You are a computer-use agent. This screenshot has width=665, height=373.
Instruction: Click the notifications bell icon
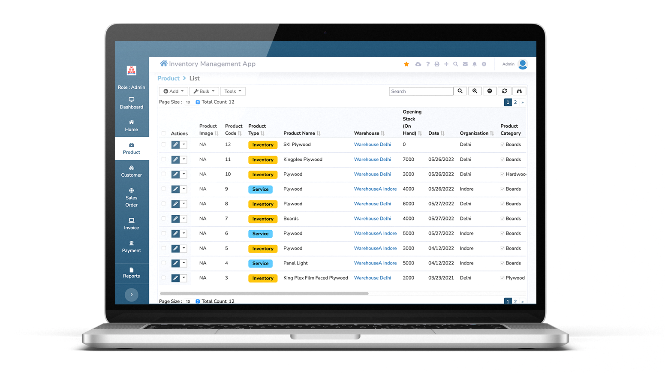pyautogui.click(x=474, y=64)
